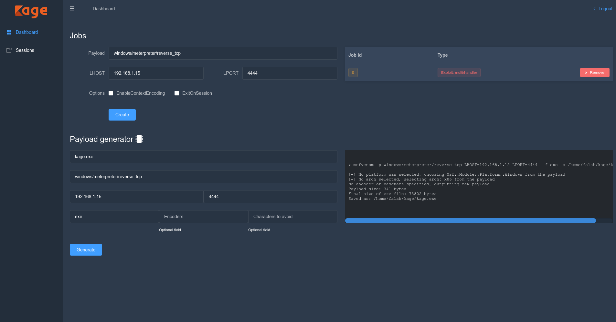Click the 'Payload size: 341 bytes' line
Viewport: 616px width, 322px height.
click(x=377, y=189)
